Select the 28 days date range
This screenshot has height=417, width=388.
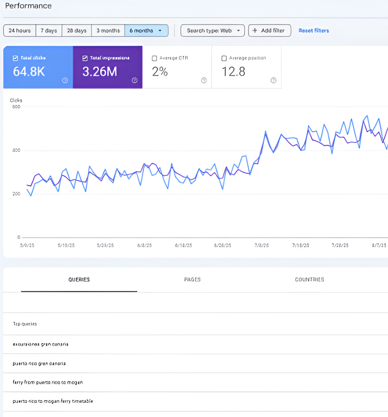point(77,31)
